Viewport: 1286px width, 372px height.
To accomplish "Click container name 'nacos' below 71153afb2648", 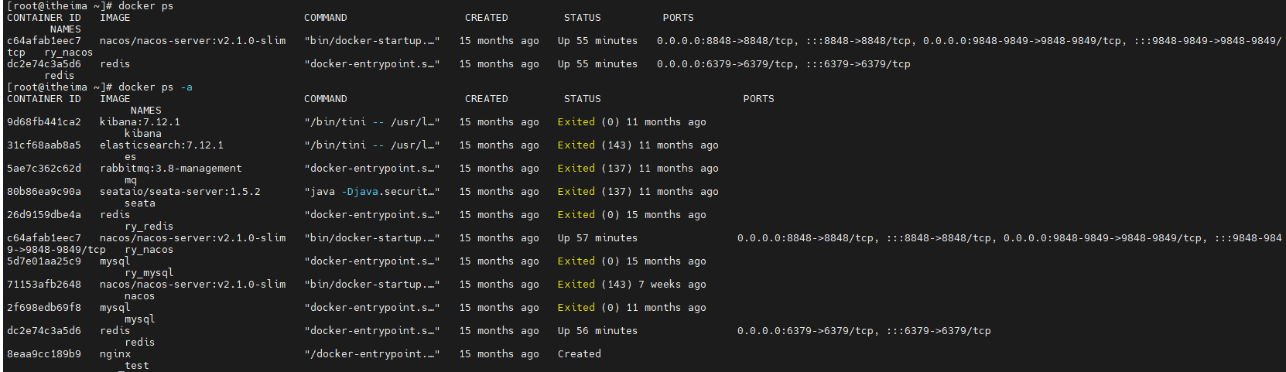I will 140,296.
